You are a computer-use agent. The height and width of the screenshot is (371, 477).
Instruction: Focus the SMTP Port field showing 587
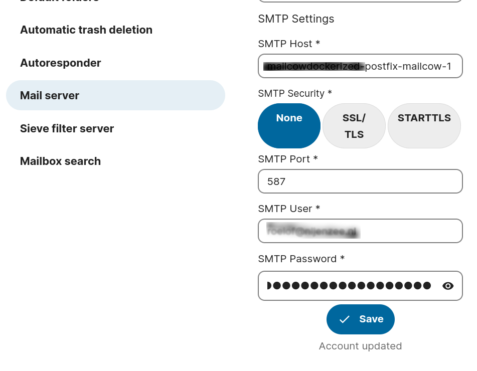[x=360, y=181]
